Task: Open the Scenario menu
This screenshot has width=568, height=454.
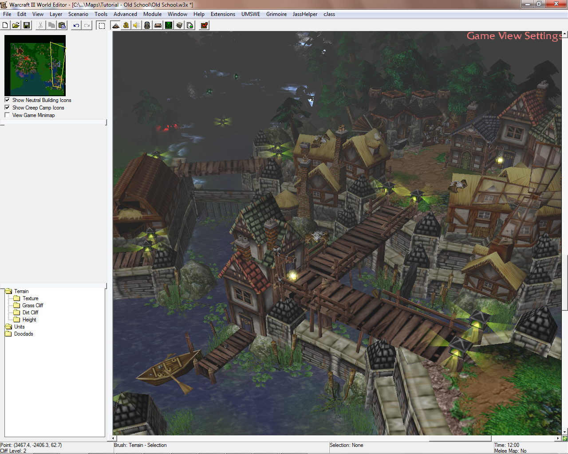Action: point(78,14)
